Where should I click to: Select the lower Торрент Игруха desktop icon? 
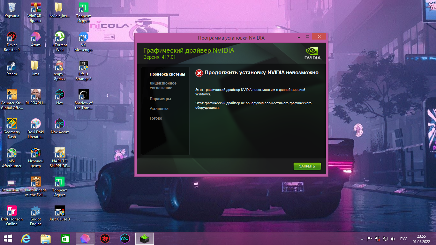pos(59,187)
